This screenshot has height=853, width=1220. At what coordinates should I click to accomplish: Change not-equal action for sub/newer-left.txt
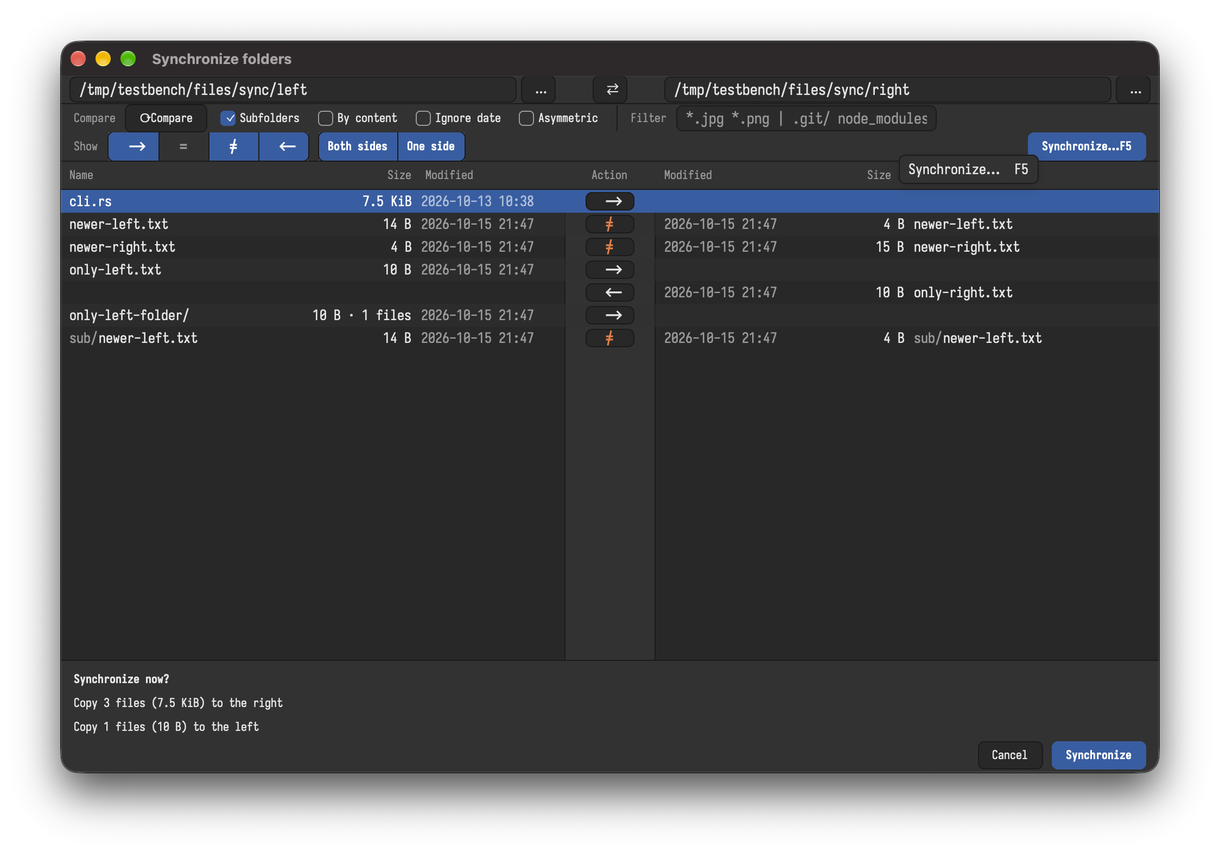click(610, 338)
